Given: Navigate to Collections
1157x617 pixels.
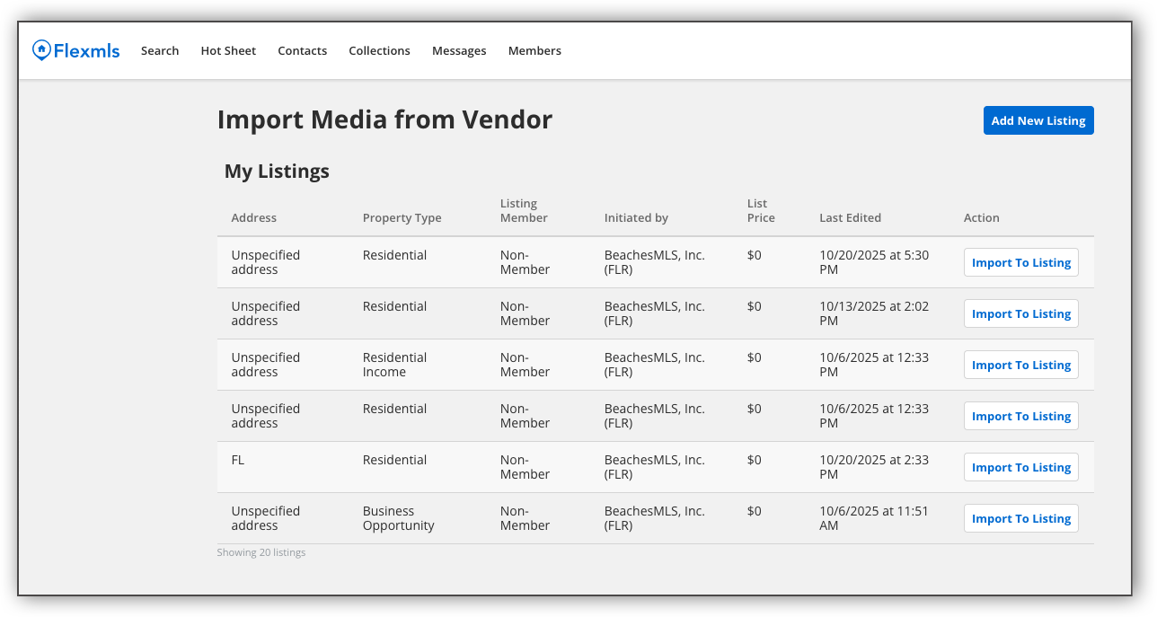Looking at the screenshot, I should (x=379, y=50).
